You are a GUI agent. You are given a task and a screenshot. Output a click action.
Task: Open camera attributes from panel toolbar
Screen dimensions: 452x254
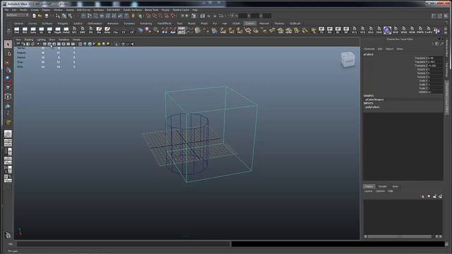coord(23,44)
